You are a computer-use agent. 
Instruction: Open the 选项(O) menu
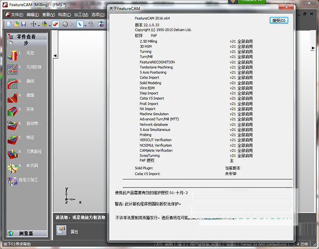(x=98, y=15)
